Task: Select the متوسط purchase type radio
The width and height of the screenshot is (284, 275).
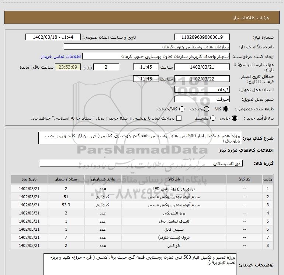Action: pos(213,118)
